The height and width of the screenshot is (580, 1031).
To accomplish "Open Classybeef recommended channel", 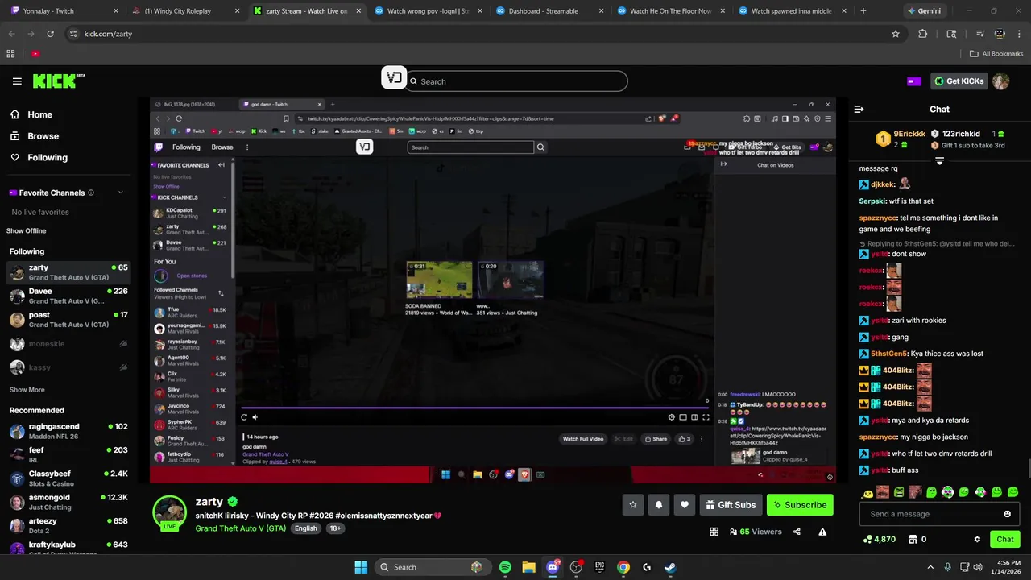I will 68,478.
